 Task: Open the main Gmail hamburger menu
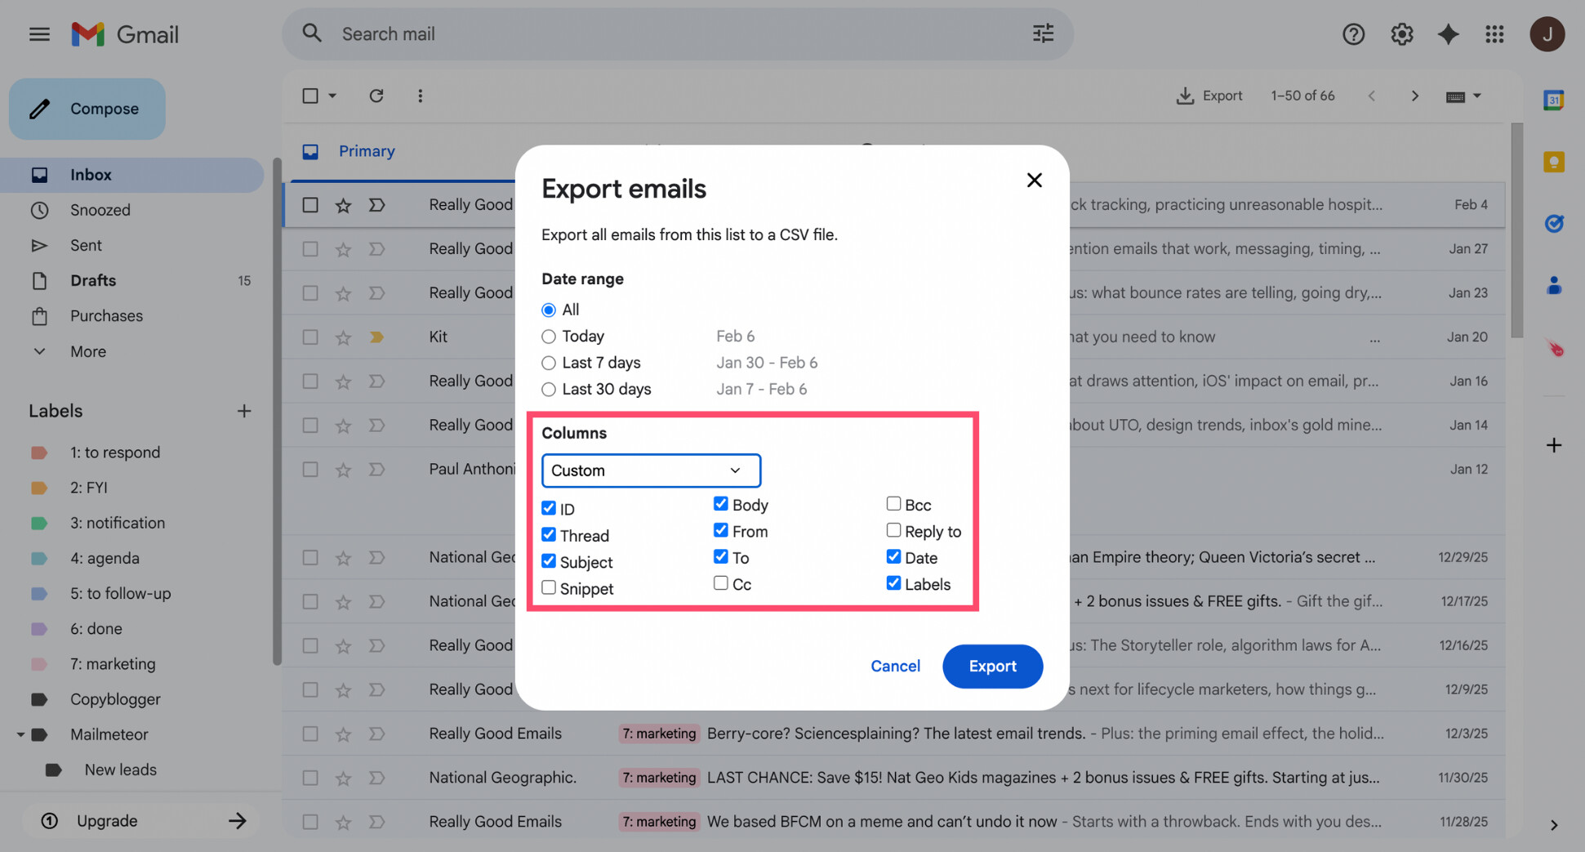click(38, 33)
